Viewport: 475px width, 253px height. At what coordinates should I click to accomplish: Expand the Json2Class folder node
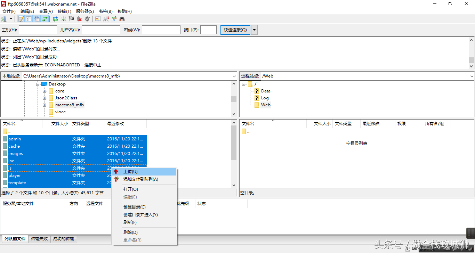click(45, 98)
